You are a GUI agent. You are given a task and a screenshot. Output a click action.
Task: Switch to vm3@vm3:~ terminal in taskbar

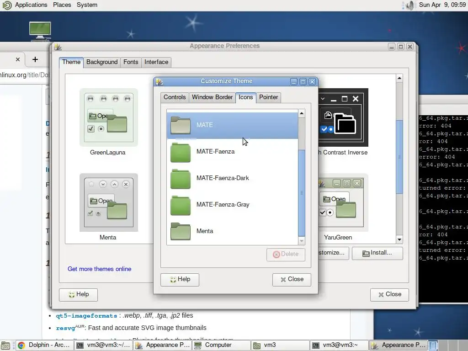coord(339,346)
